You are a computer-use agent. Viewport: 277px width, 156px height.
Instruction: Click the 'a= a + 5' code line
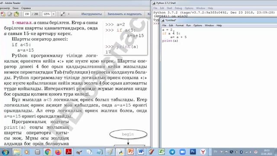click(178, 37)
